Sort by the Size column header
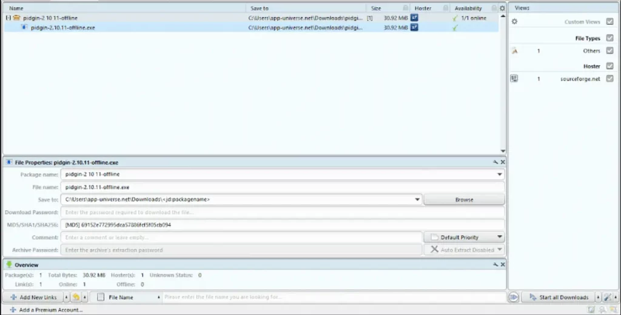 click(x=388, y=8)
